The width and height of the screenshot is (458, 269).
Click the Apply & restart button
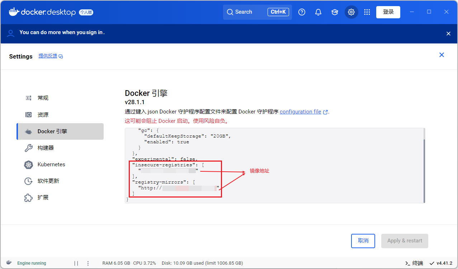[405, 241]
